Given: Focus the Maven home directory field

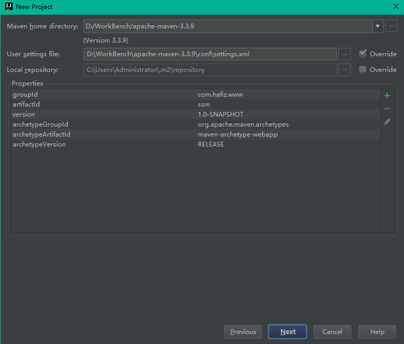Looking at the screenshot, I should tap(228, 26).
